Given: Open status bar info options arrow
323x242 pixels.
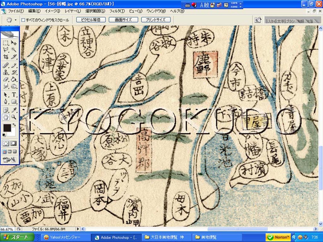Looking at the screenshot, I should tap(78, 229).
